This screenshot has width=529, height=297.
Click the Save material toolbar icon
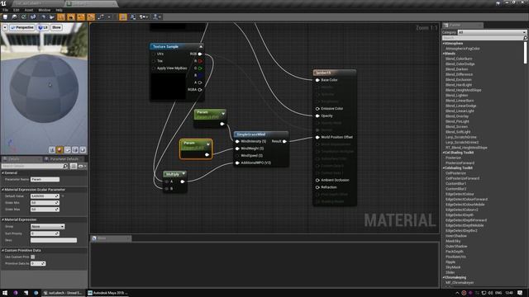[x=6, y=16]
